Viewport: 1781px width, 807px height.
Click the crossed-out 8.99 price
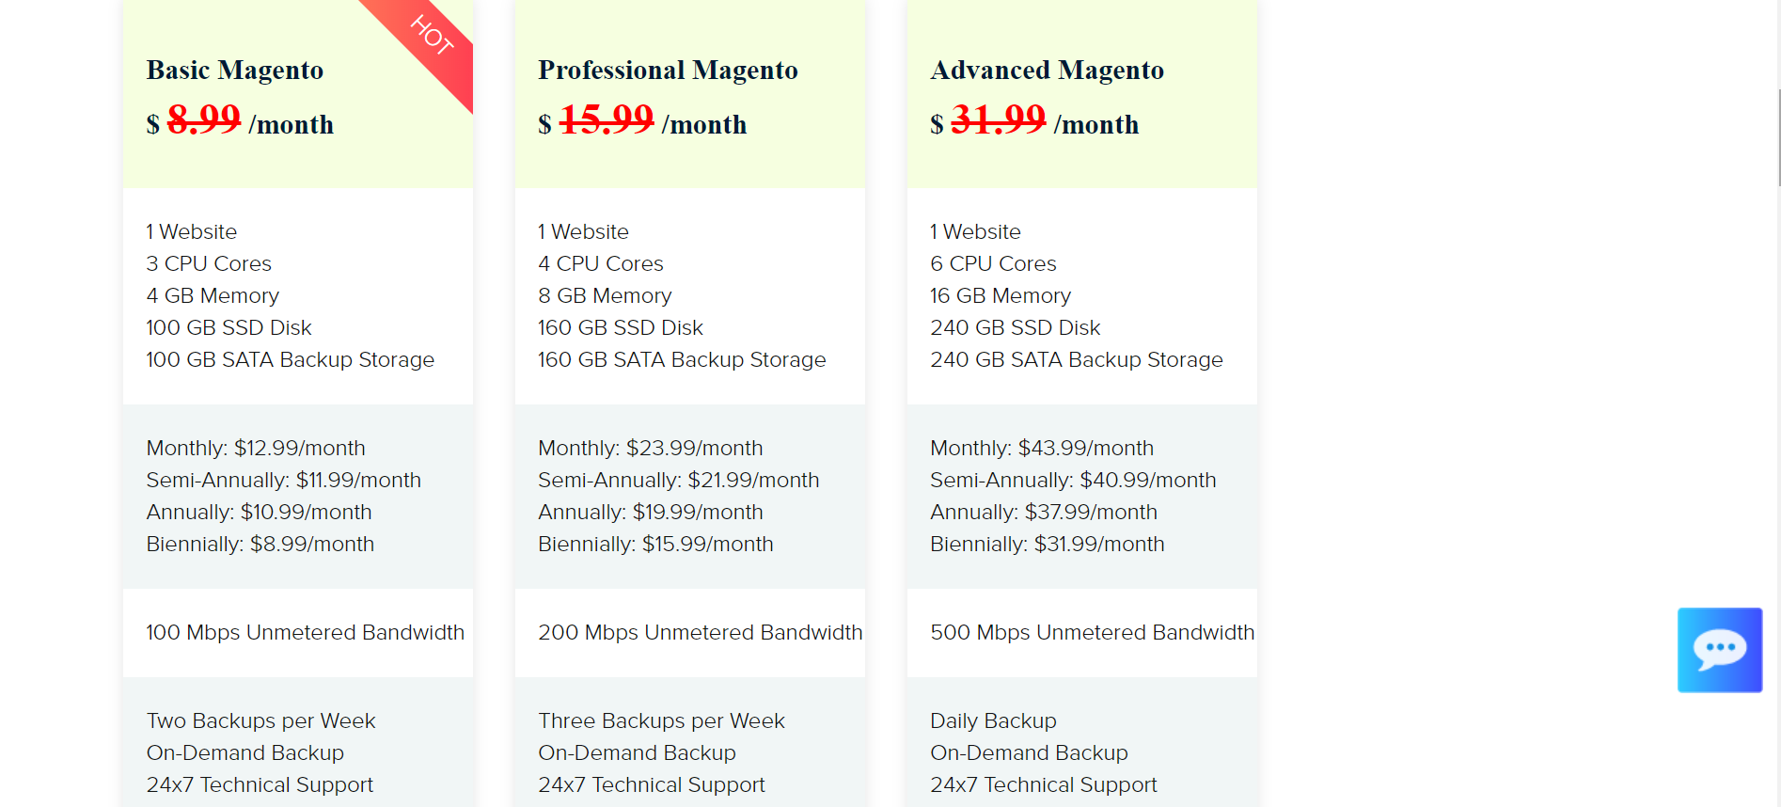[x=204, y=119]
